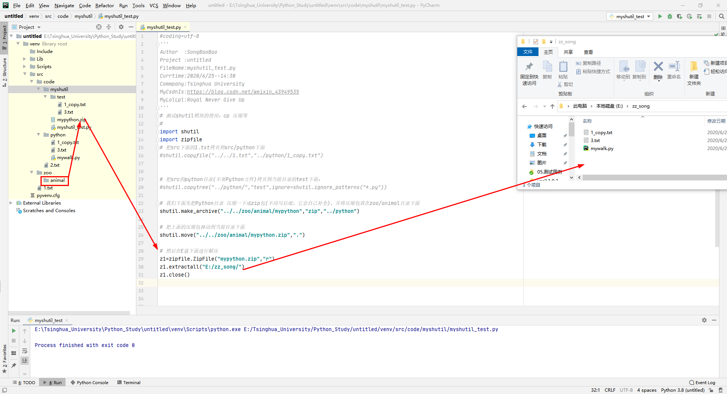Toggle scroll to end in Run console
727x394 pixels.
click(x=25, y=360)
